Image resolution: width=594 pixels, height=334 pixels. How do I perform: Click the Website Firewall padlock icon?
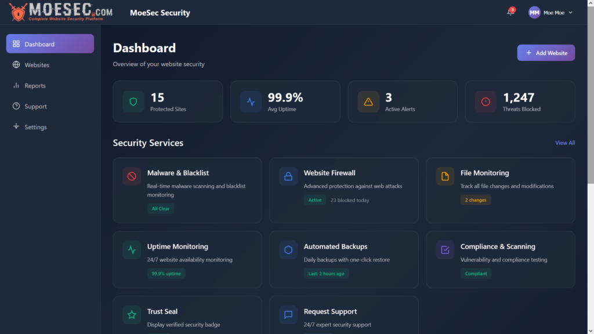coord(288,176)
